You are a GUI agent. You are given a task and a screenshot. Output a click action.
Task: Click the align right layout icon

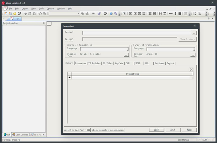(x=135, y=13)
